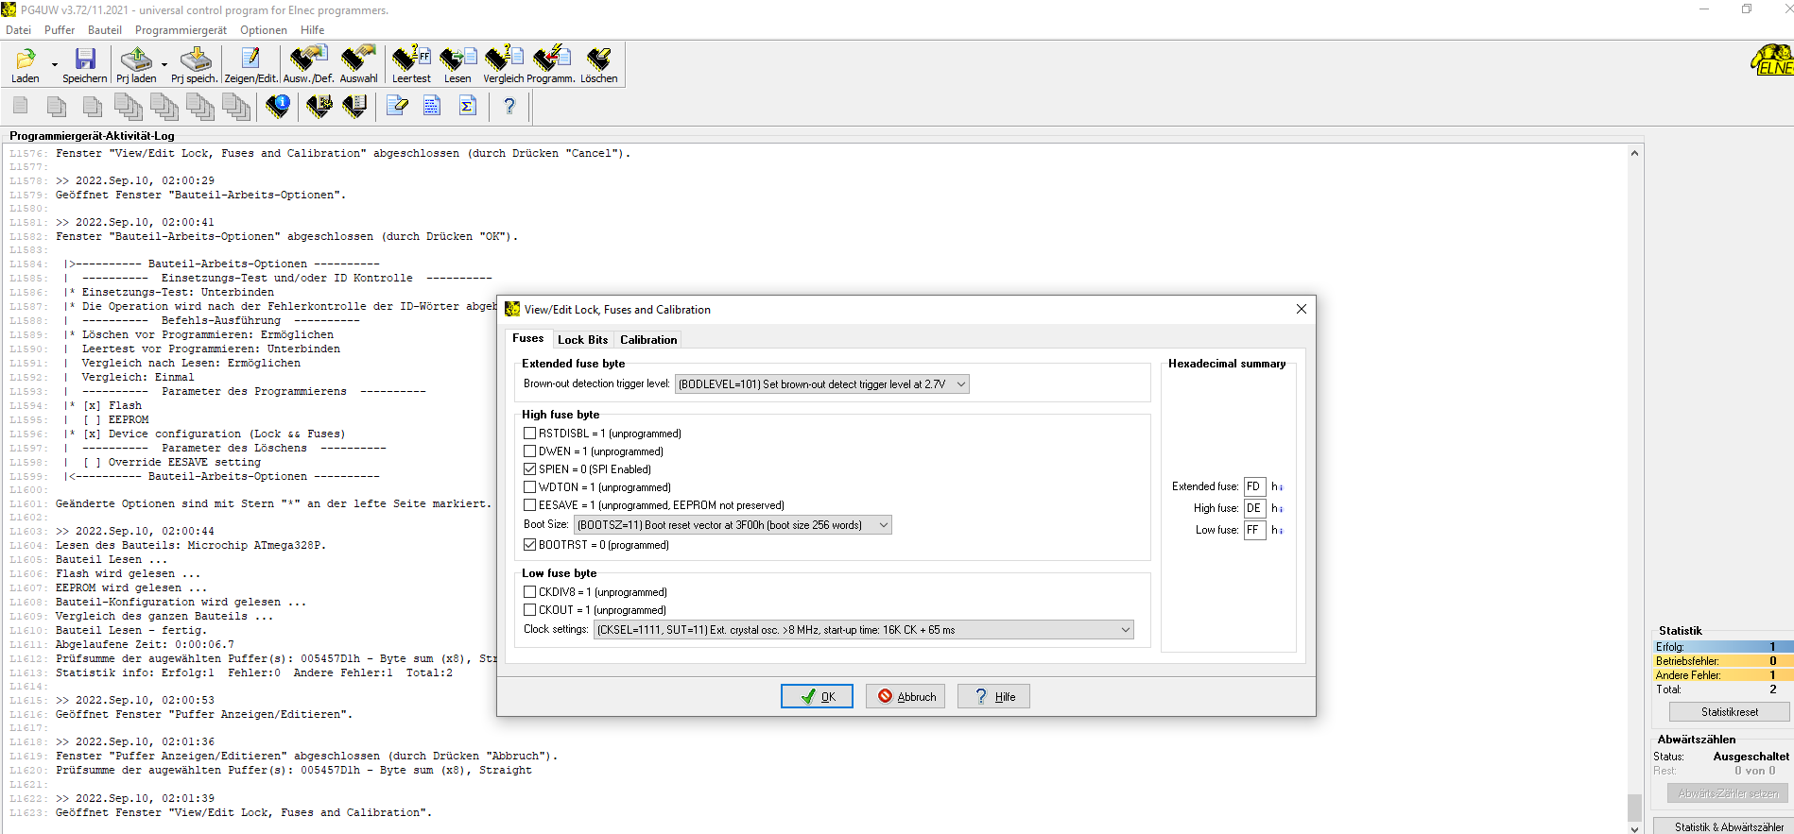Open the Optionen menu
Screen dimensions: 1794x834
tap(264, 30)
